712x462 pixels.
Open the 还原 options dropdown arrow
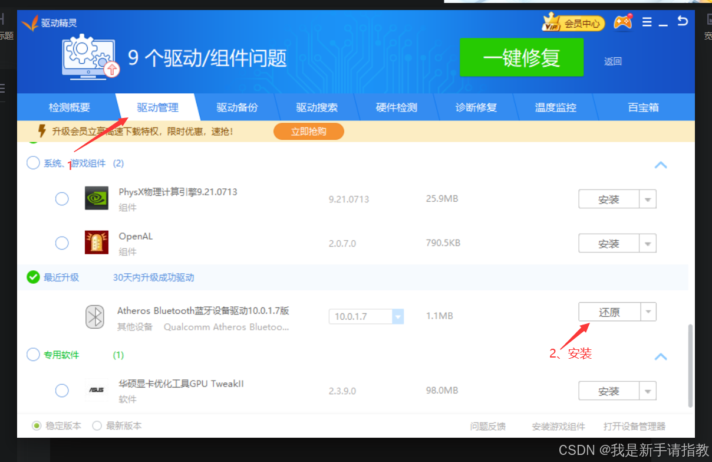point(648,312)
